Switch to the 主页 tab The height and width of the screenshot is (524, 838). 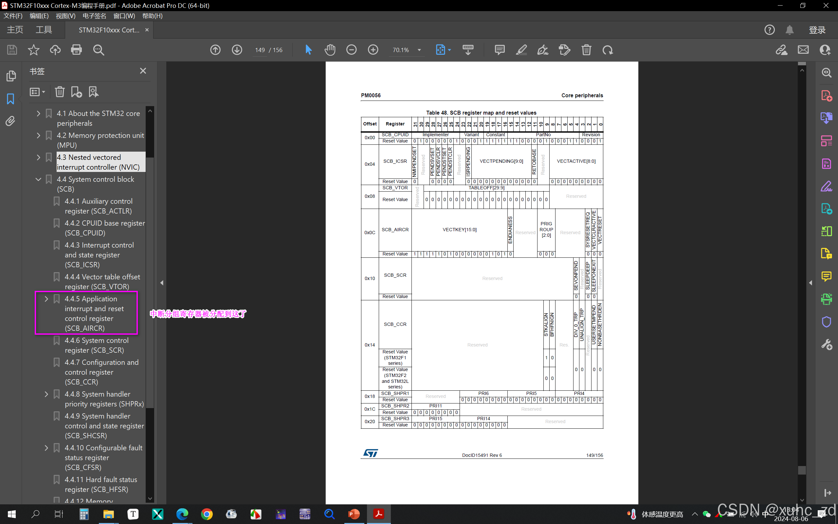15,30
